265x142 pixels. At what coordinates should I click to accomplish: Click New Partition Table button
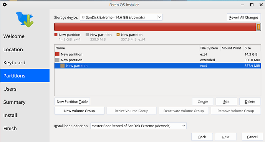pyautogui.click(x=72, y=101)
